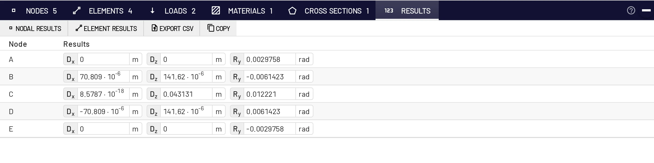Click the help question mark icon

(x=631, y=11)
